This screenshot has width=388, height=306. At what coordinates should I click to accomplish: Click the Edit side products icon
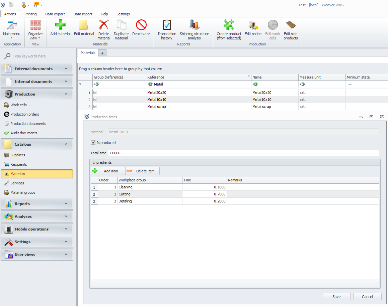291,25
